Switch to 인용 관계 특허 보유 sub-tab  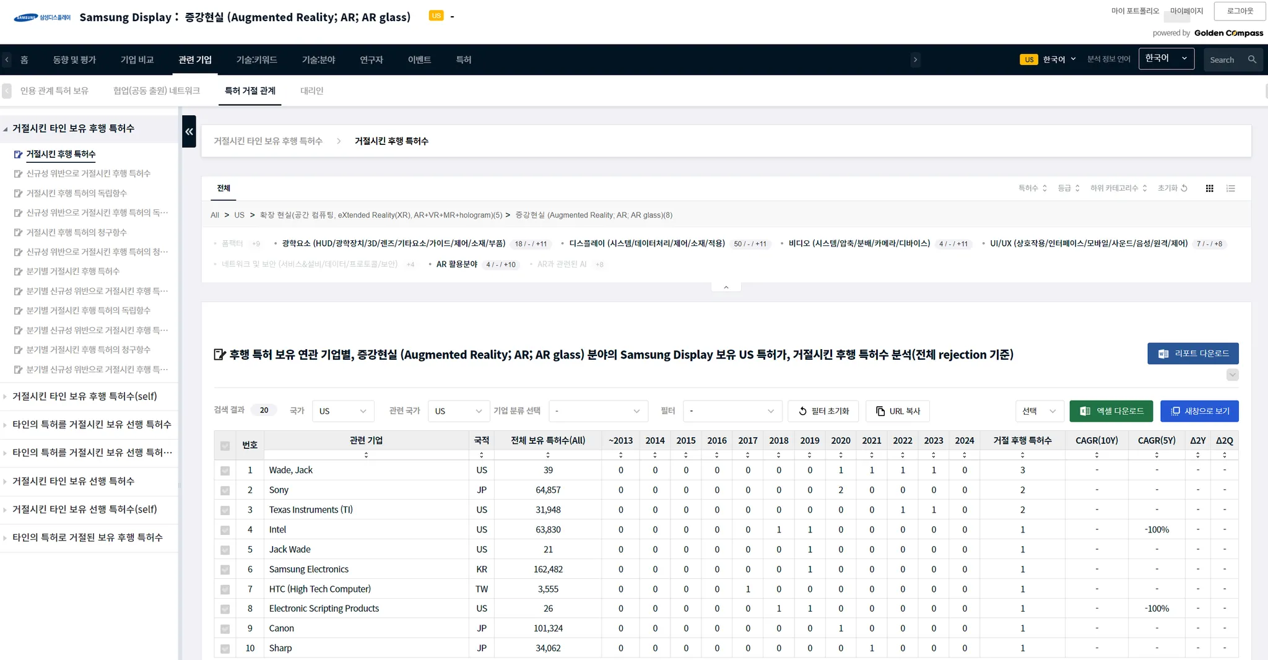54,91
